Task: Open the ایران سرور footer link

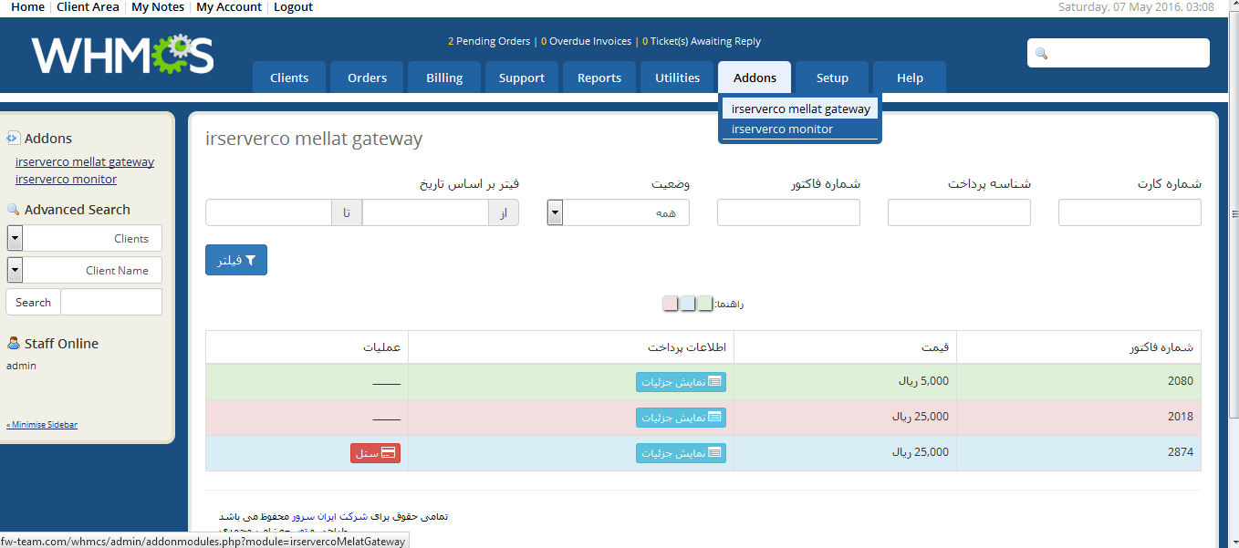Action: (x=329, y=516)
